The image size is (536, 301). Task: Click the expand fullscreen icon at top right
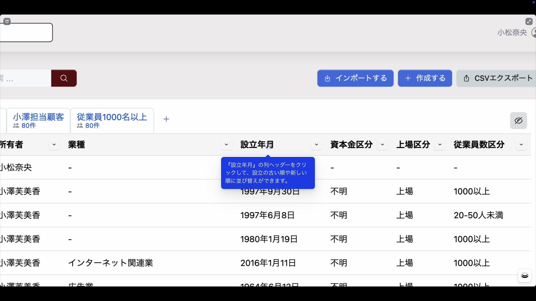point(529,21)
